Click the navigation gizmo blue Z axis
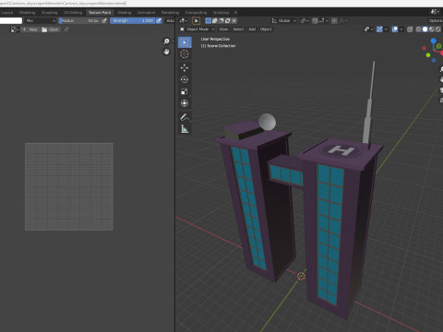The width and height of the screenshot is (443, 332). pyautogui.click(x=434, y=41)
